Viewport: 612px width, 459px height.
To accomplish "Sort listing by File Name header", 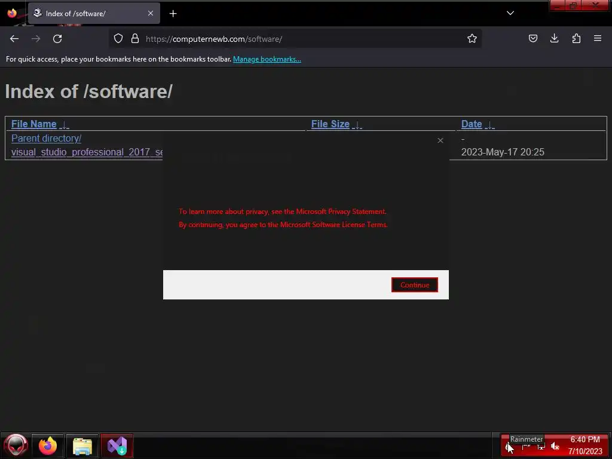I will pyautogui.click(x=34, y=124).
